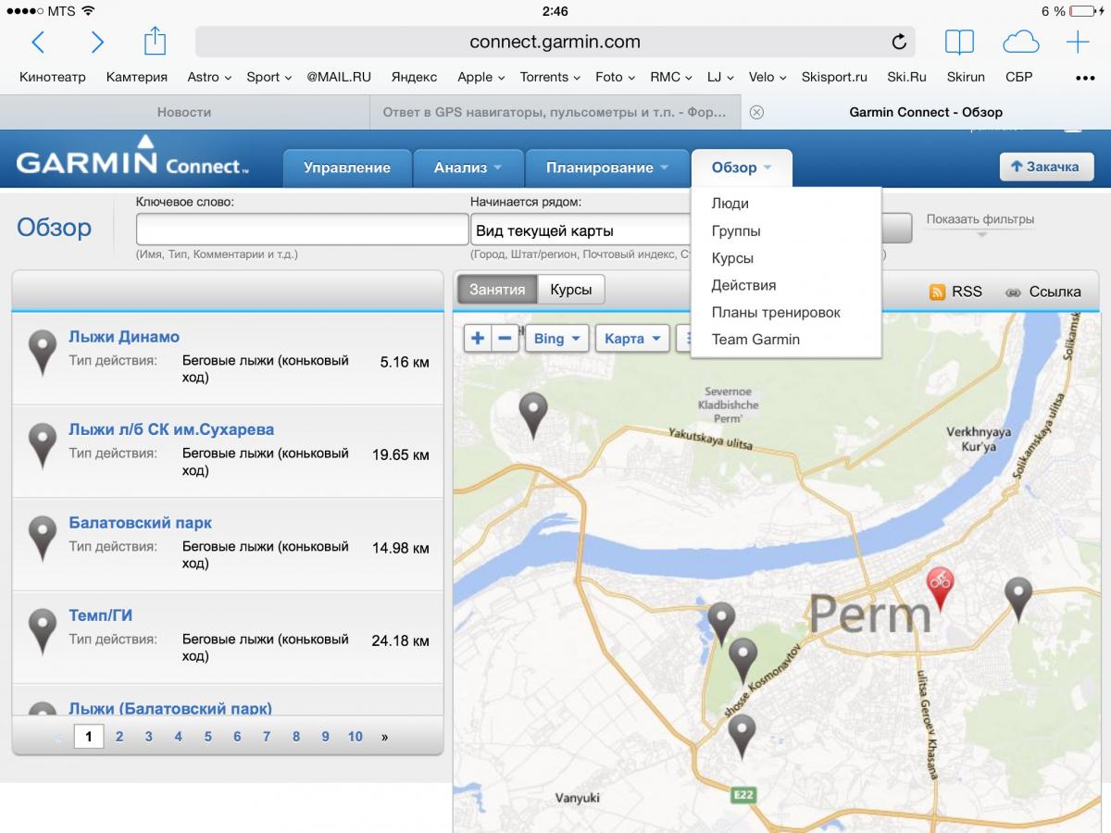Zoom out the map with the minus button
Screen dimensions: 1111x833
point(505,339)
